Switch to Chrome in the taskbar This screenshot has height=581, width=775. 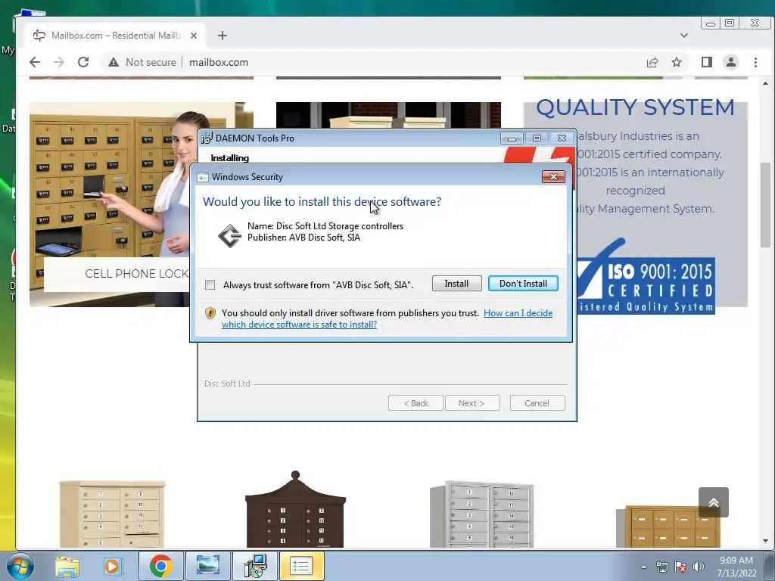click(x=160, y=566)
